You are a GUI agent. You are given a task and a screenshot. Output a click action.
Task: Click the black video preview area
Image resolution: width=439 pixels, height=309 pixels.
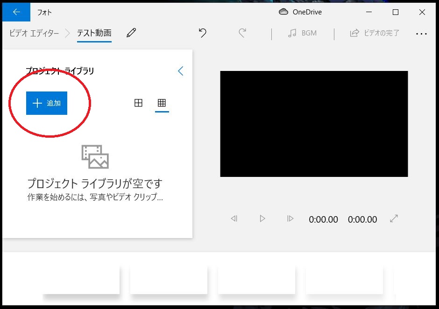(x=314, y=124)
